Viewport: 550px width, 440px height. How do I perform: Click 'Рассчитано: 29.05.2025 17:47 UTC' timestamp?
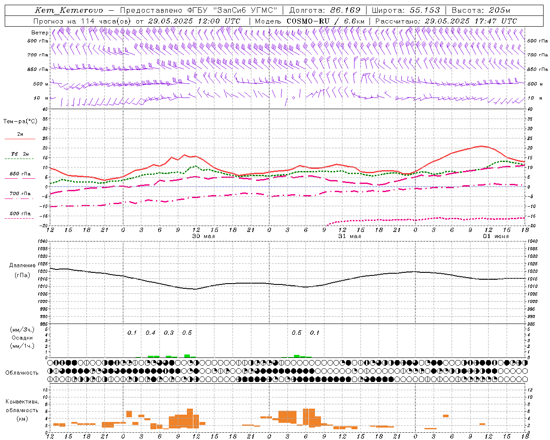pyautogui.click(x=446, y=21)
